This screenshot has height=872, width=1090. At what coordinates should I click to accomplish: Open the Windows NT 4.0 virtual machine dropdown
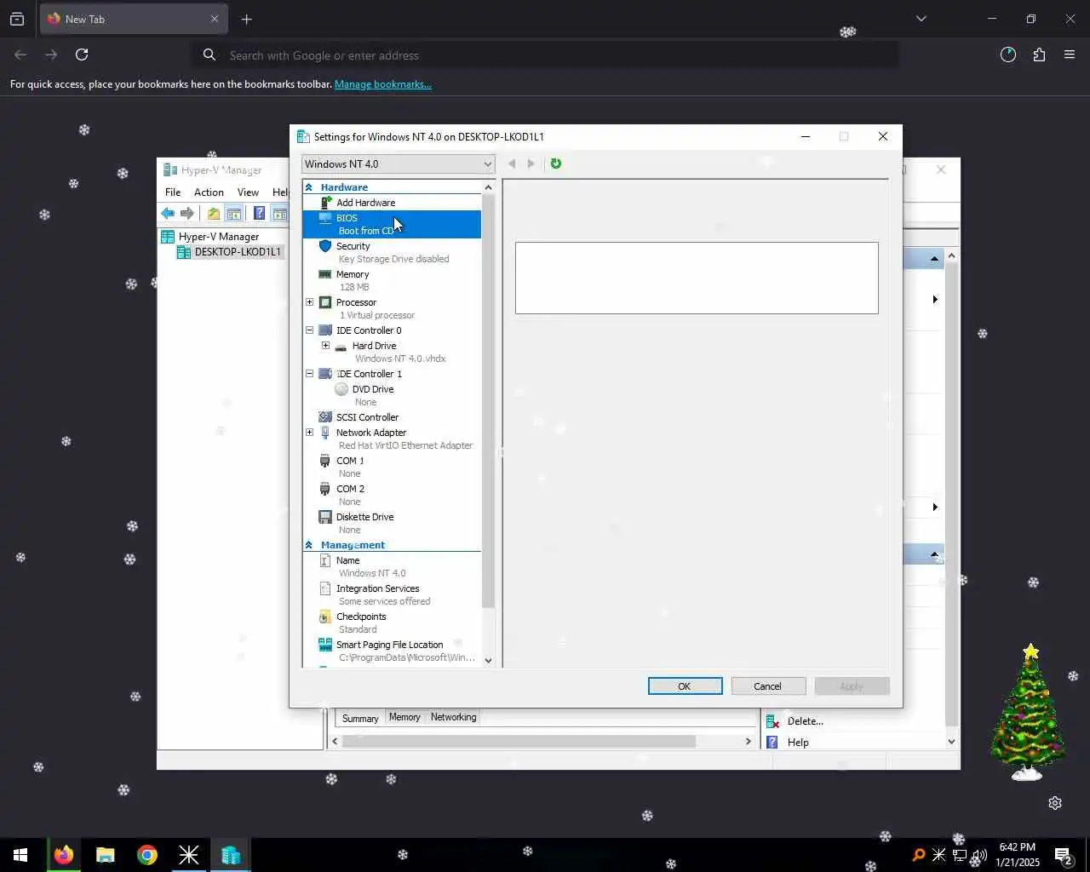pos(398,164)
